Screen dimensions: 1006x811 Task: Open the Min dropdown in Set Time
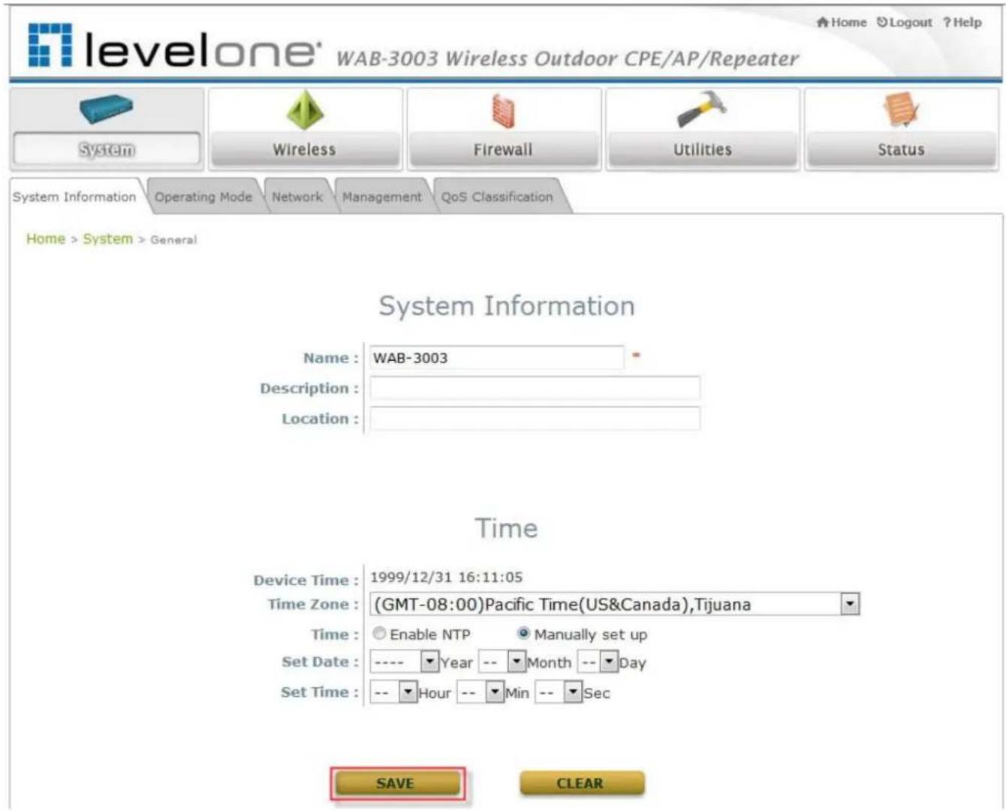pos(480,692)
